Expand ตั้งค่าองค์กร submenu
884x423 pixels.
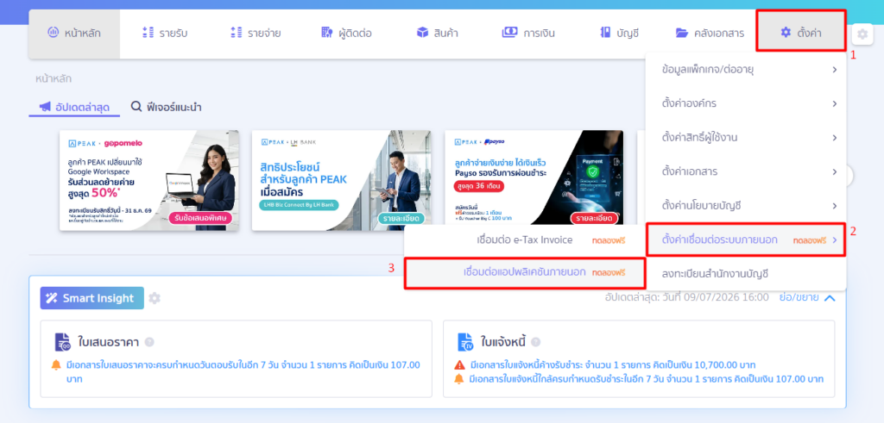tap(745, 103)
